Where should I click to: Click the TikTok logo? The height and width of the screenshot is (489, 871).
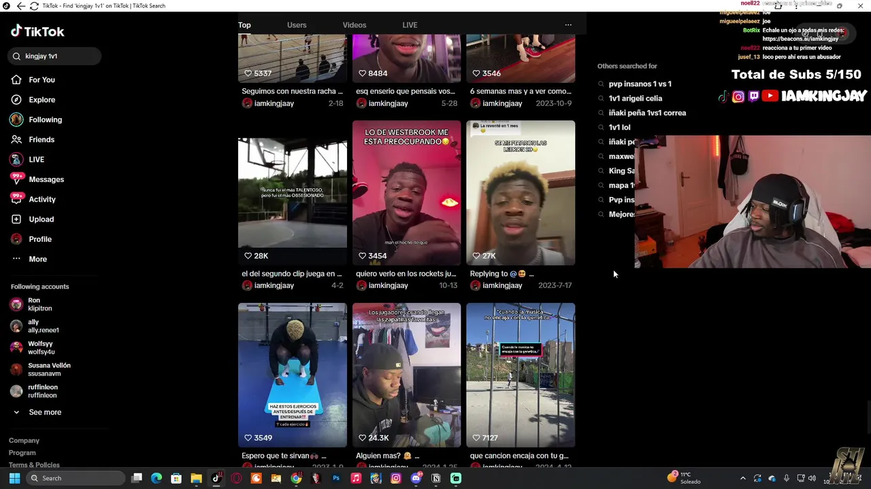pos(37,31)
